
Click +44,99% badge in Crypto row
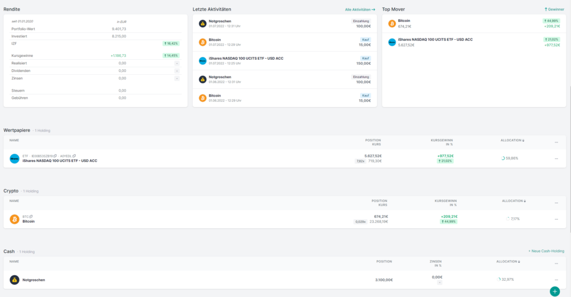(448, 222)
